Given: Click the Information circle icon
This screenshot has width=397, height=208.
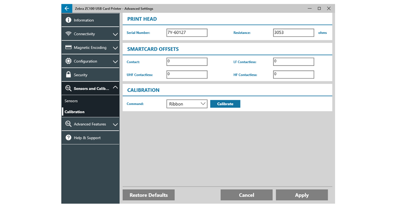Looking at the screenshot, I should tap(68, 20).
